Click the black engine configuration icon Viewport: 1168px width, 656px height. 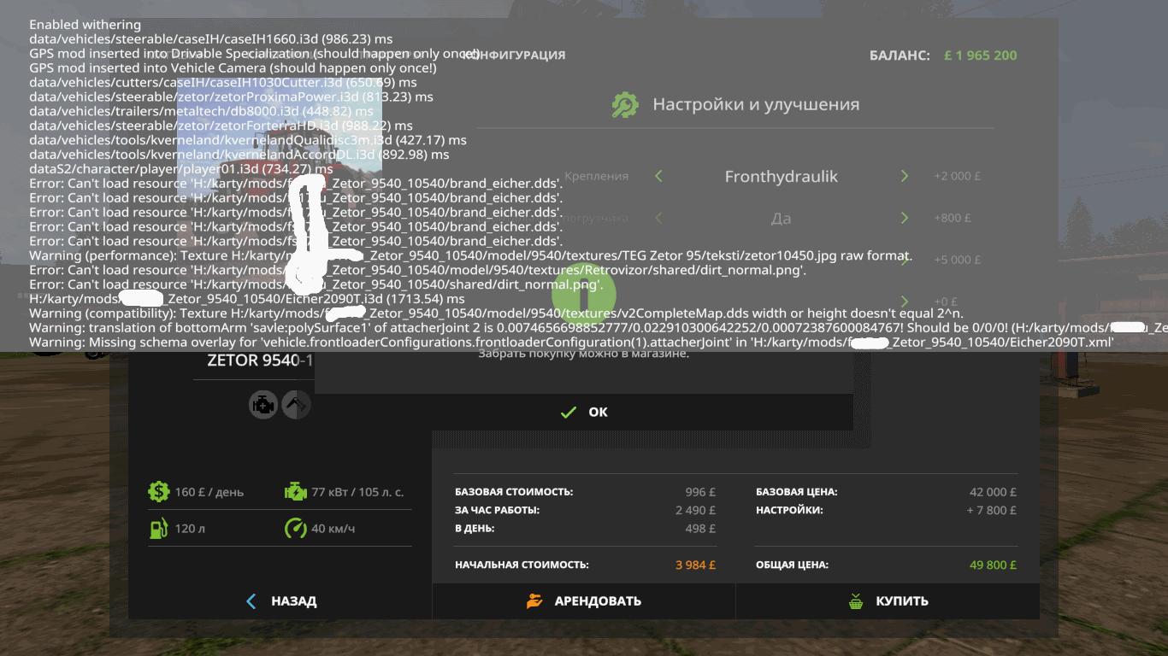click(x=263, y=405)
